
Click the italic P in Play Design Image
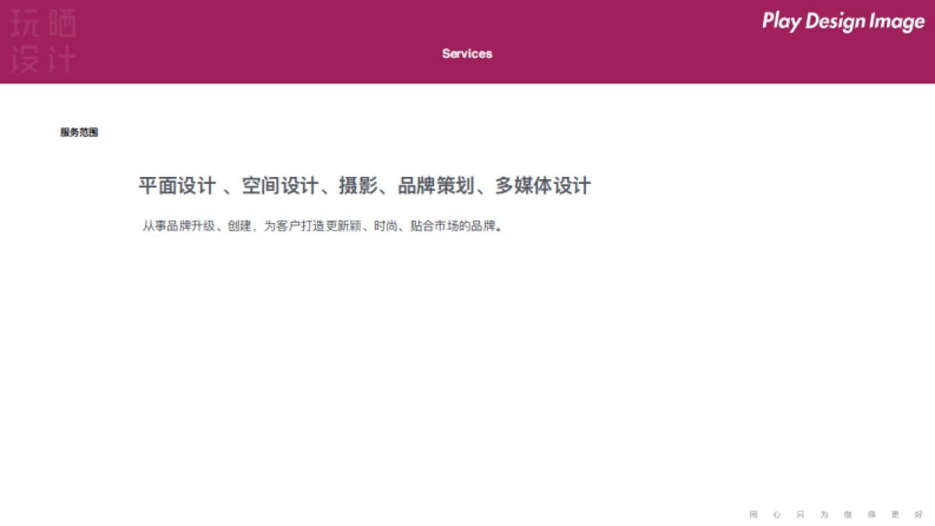click(x=770, y=21)
